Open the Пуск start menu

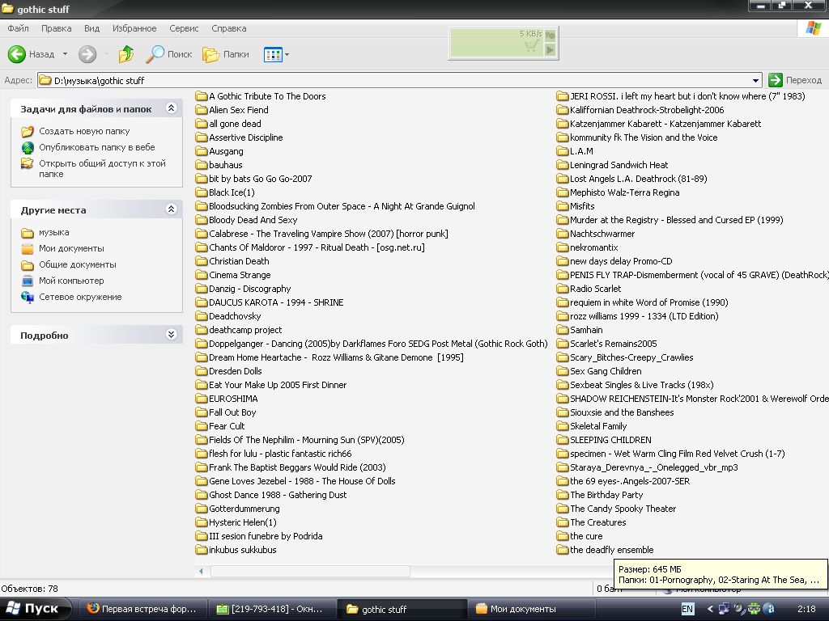point(34,609)
